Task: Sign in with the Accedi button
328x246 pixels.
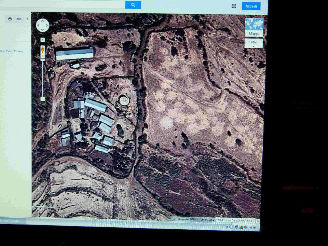Action: 251,6
